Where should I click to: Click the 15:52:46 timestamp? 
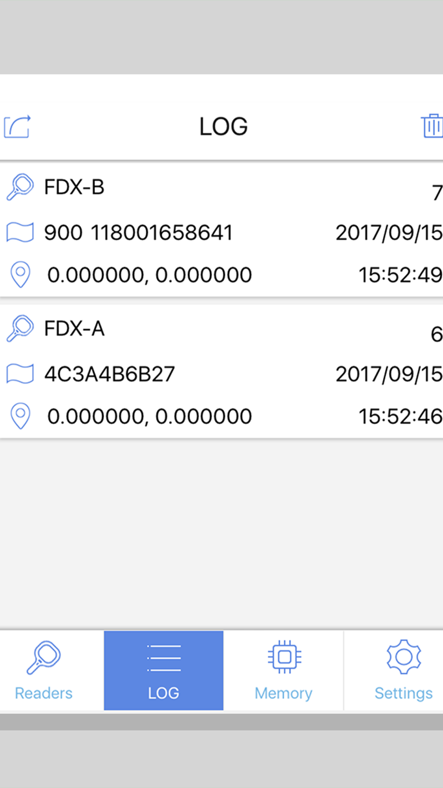pyautogui.click(x=400, y=416)
